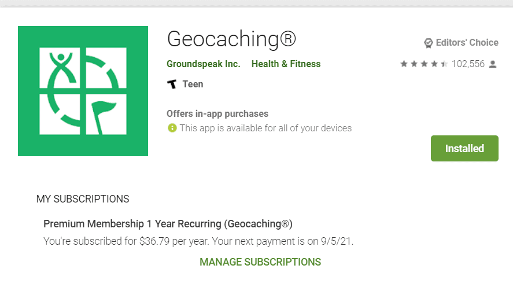
Task: Click the Geocaching® app title
Action: (x=231, y=39)
